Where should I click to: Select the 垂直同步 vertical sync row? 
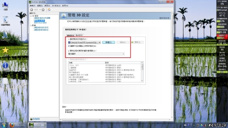click(105, 70)
